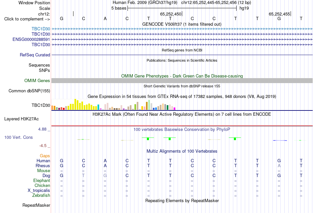This screenshot has height=213, width=313.
Task: Select the Dog alignment row label
Action: click(x=46, y=175)
